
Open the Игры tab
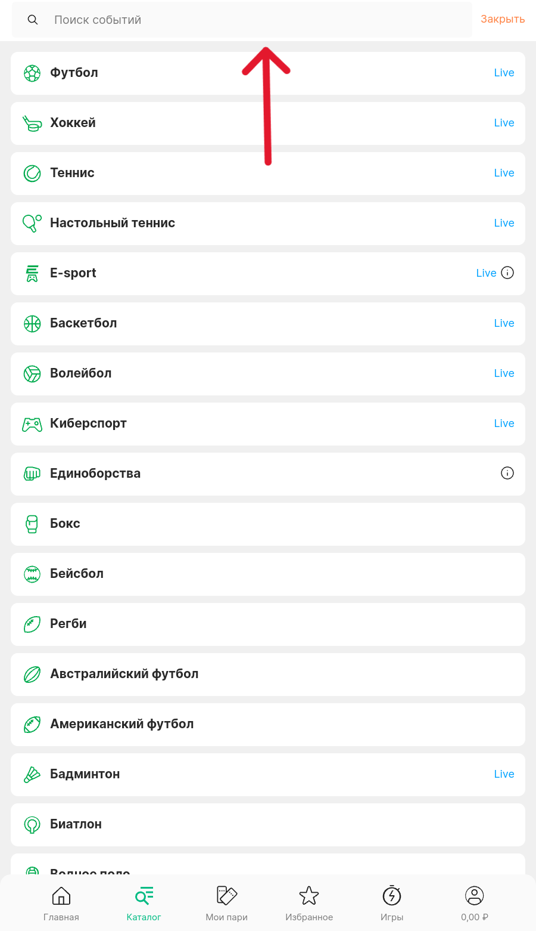[392, 903]
